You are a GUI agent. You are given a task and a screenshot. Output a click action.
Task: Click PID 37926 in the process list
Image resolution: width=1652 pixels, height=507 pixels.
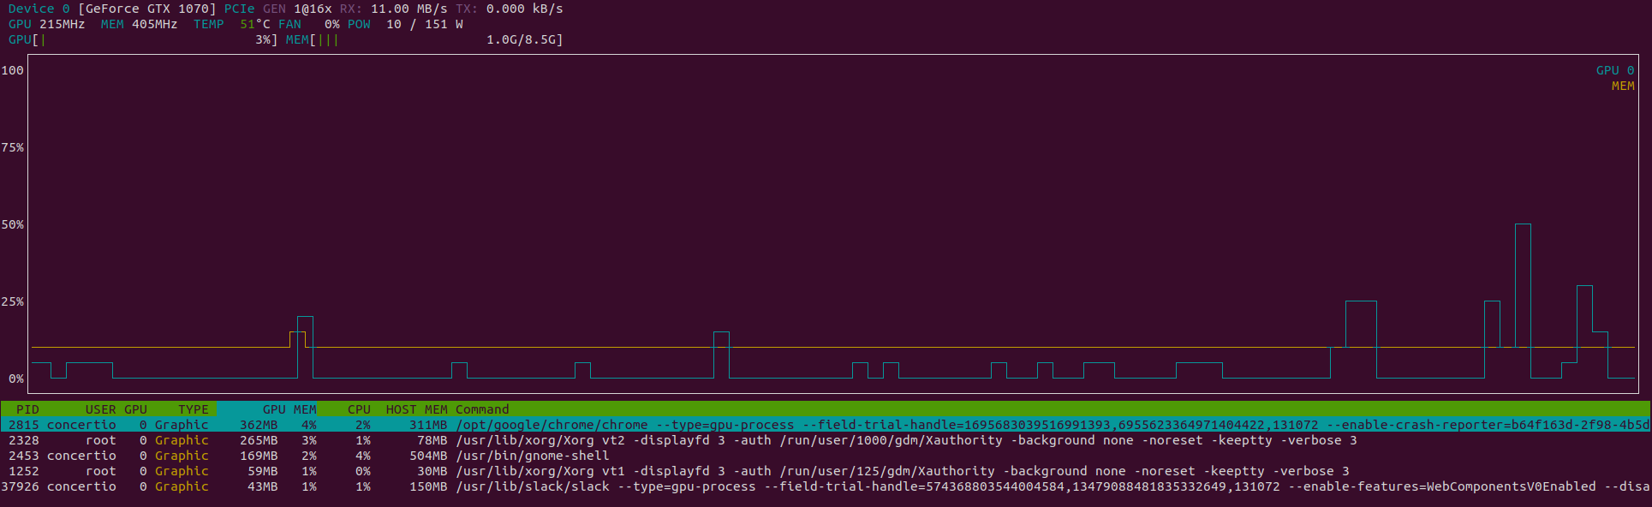(21, 486)
